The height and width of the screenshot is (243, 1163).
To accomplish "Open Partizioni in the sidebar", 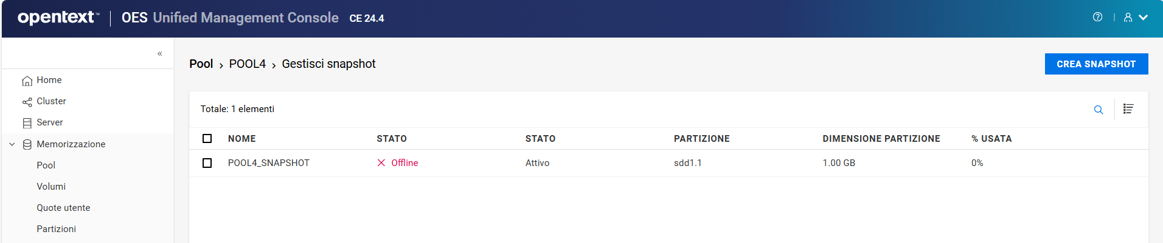I will pyautogui.click(x=56, y=229).
